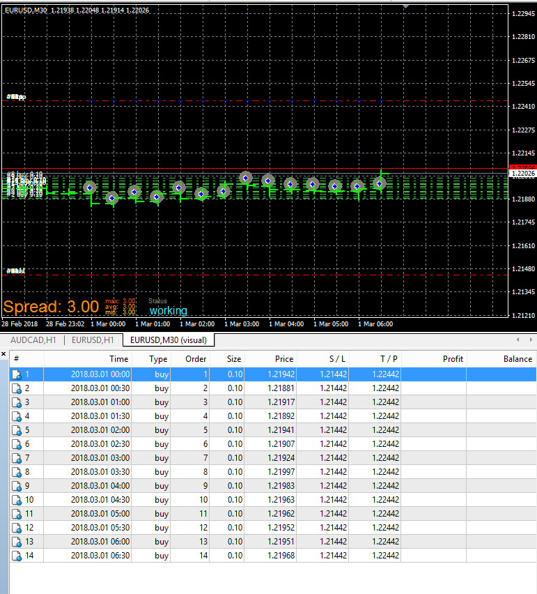Sort table by the # column header
Viewport: 537px width, 594px height.
[x=27, y=359]
